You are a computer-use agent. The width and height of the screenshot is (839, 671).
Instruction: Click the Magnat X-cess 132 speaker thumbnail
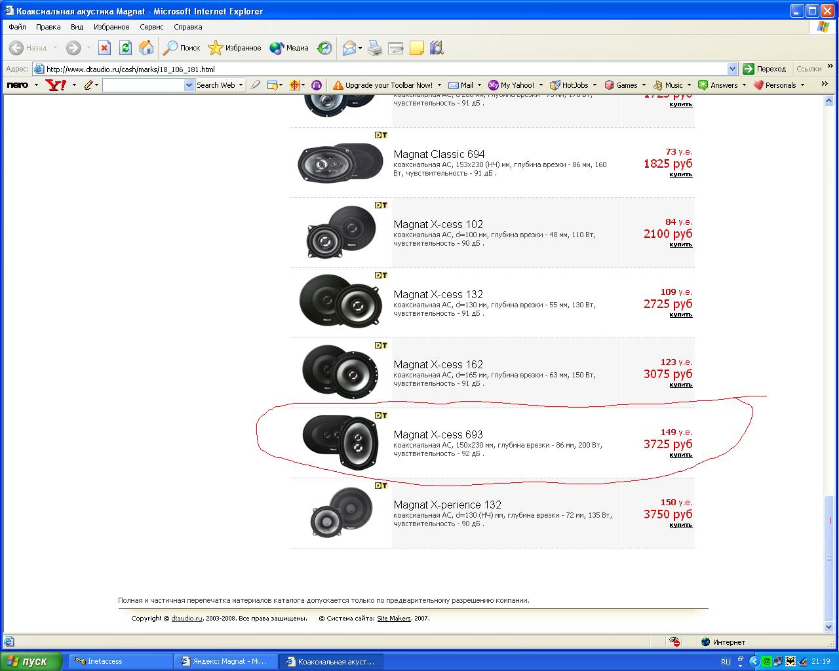tap(340, 301)
